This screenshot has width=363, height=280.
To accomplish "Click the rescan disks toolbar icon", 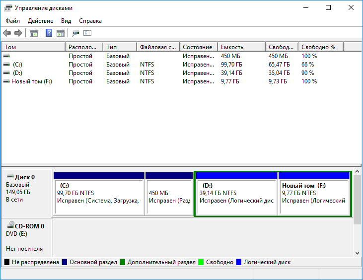I will (x=75, y=33).
